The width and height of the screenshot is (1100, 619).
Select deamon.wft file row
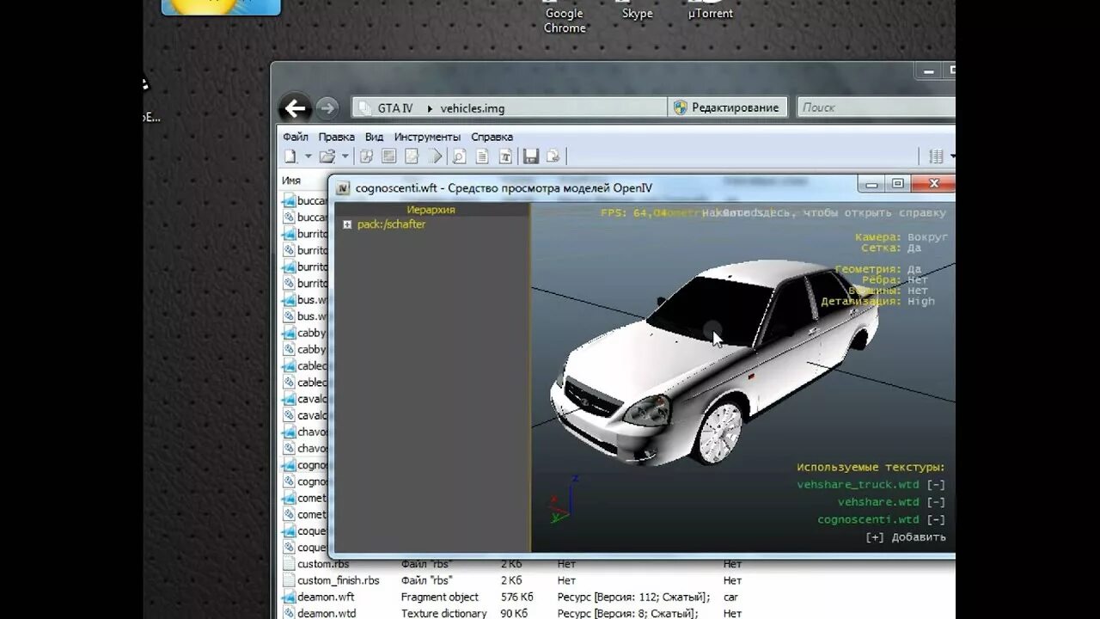coord(617,597)
